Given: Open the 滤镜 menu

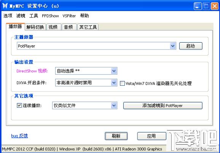Looking at the screenshot, I should click(x=21, y=16).
